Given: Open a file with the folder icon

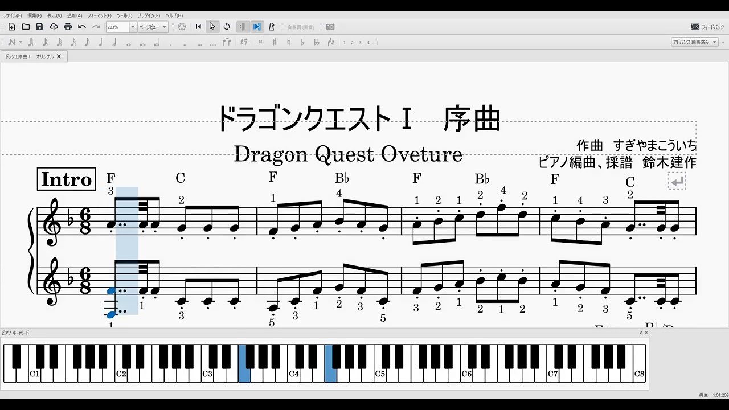Looking at the screenshot, I should click(x=26, y=27).
